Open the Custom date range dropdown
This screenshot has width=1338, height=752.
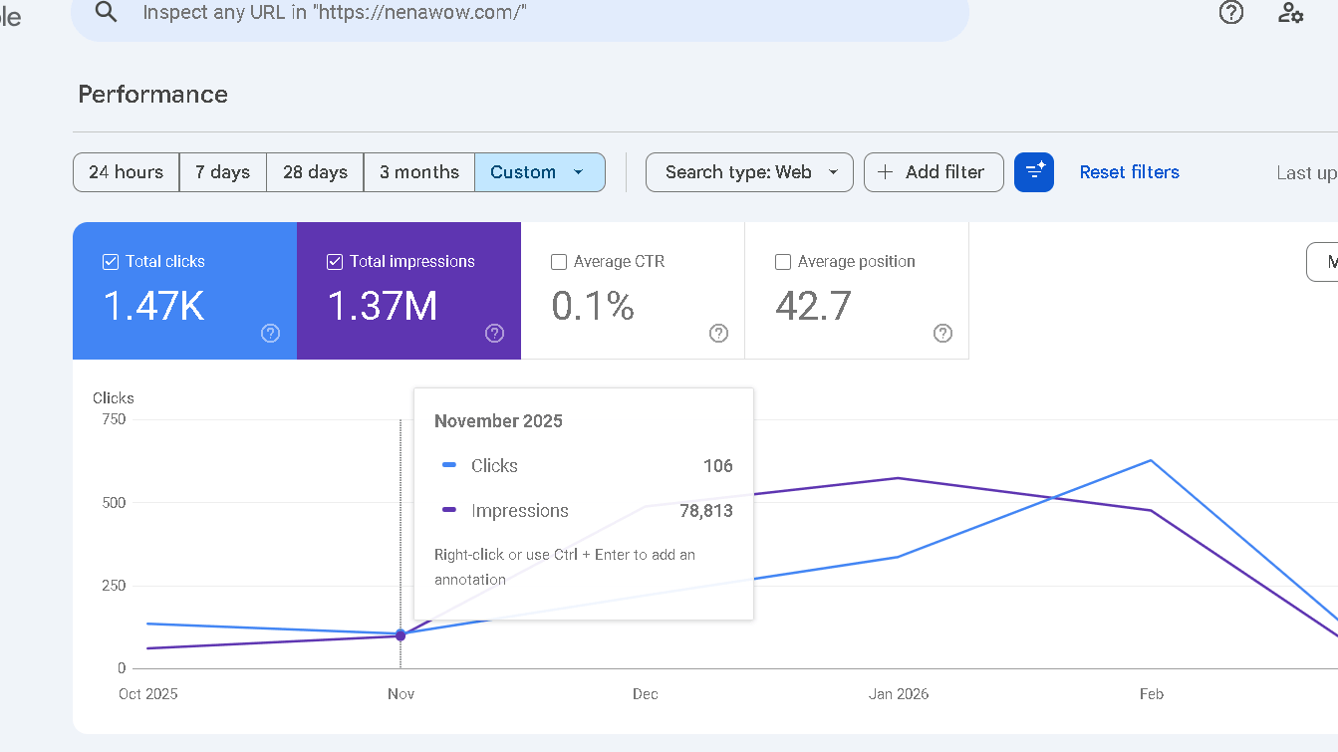coord(540,171)
